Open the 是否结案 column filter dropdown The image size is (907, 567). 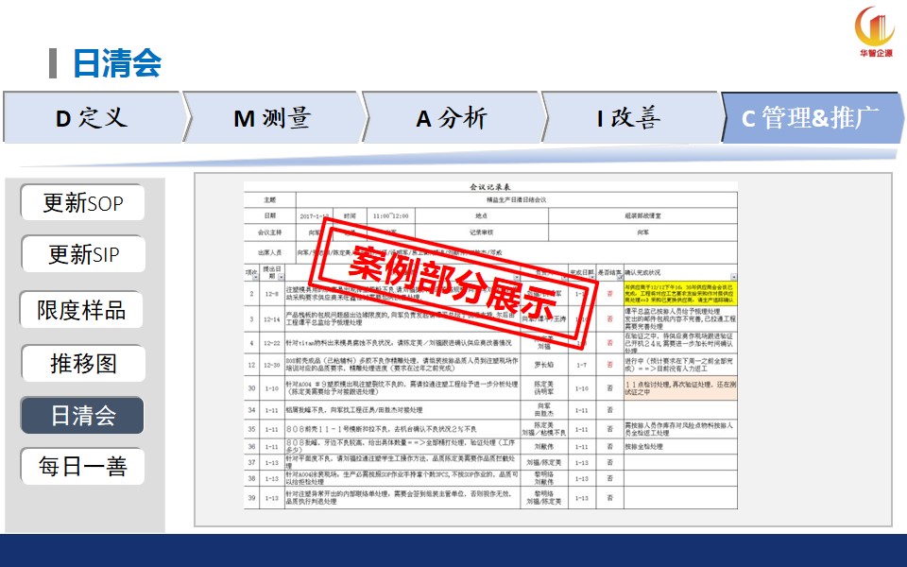619,277
